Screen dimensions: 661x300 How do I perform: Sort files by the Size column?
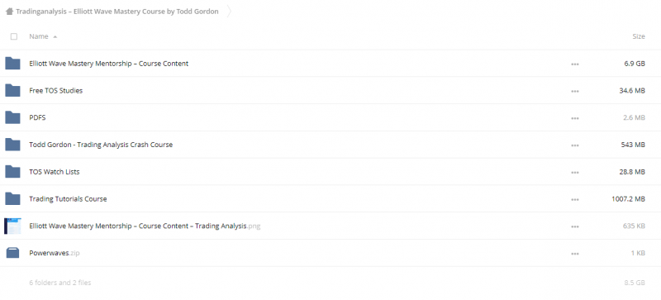[x=639, y=36]
